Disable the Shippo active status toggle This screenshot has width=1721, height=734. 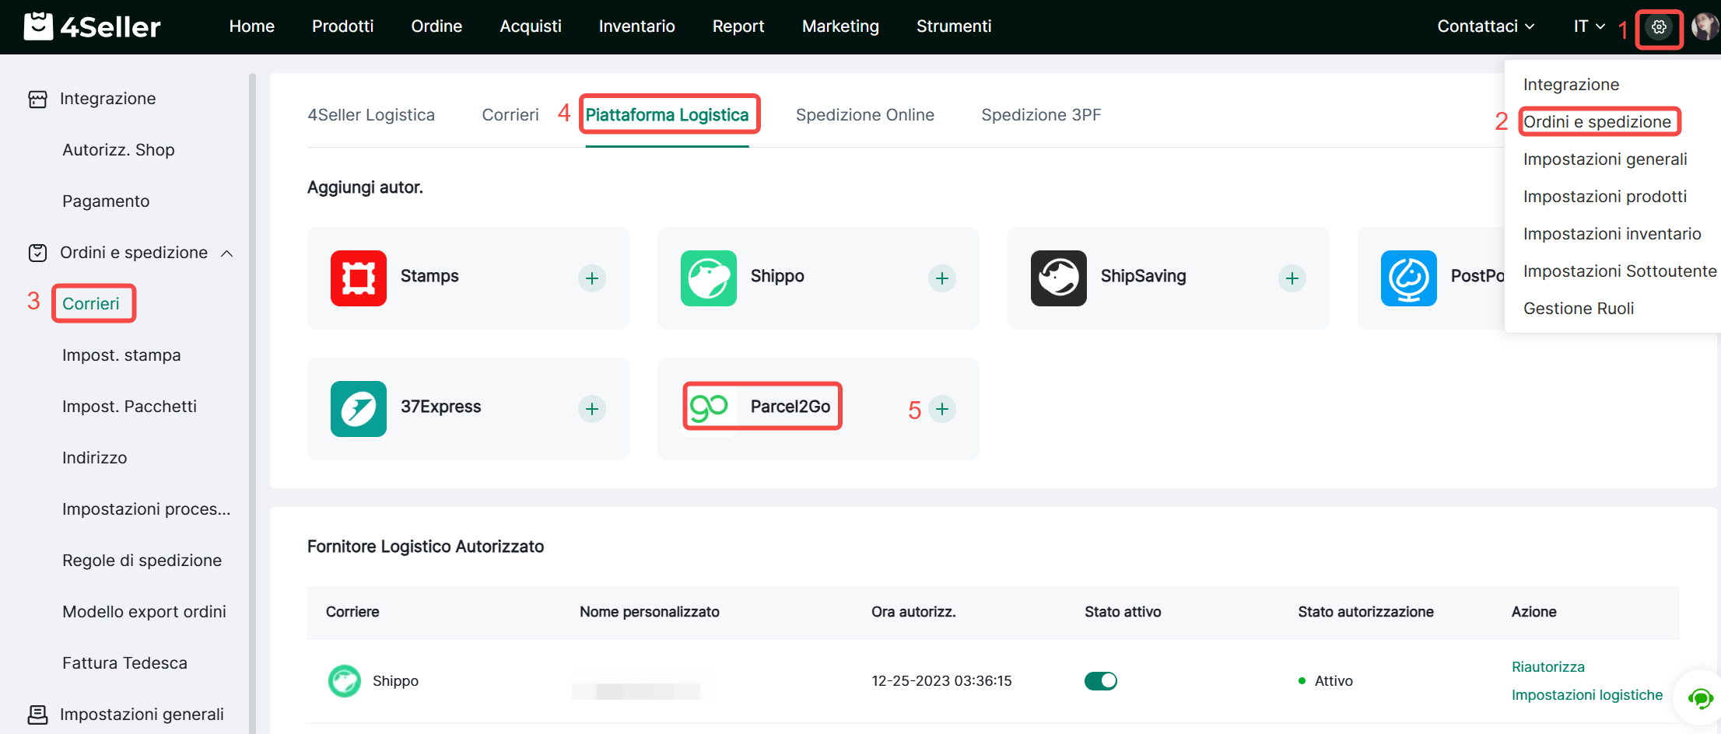click(x=1100, y=681)
